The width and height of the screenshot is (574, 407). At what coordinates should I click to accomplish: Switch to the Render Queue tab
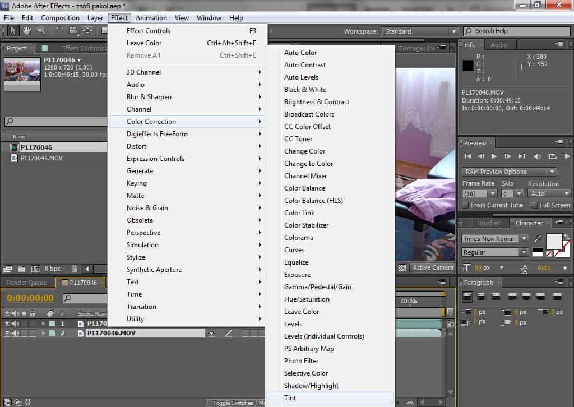point(27,283)
